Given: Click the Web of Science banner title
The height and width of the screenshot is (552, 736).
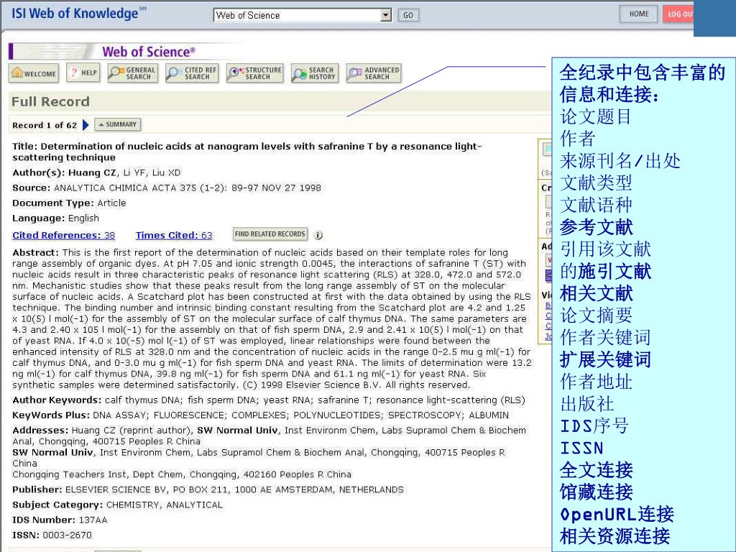Looking at the screenshot, I should tap(148, 51).
